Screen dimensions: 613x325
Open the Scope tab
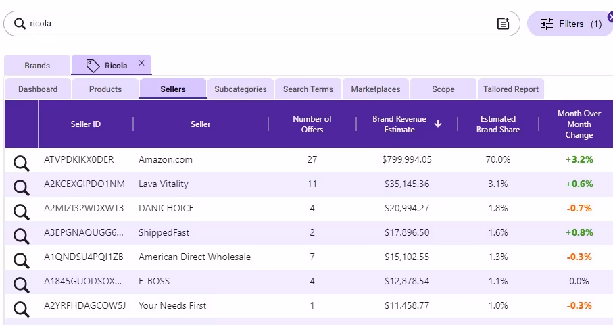[x=443, y=89]
